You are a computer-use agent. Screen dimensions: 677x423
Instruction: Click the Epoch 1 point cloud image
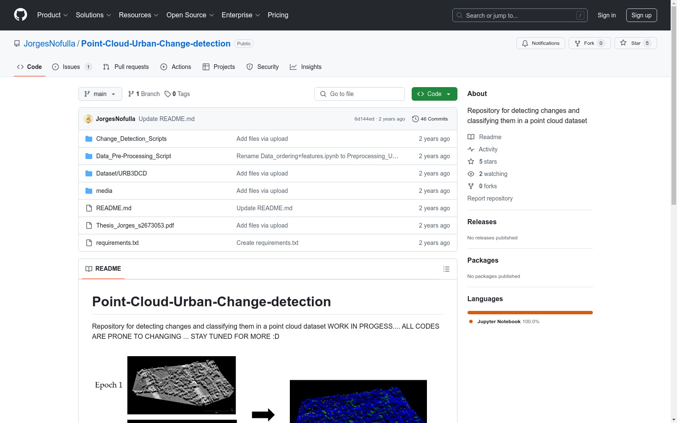(182, 385)
